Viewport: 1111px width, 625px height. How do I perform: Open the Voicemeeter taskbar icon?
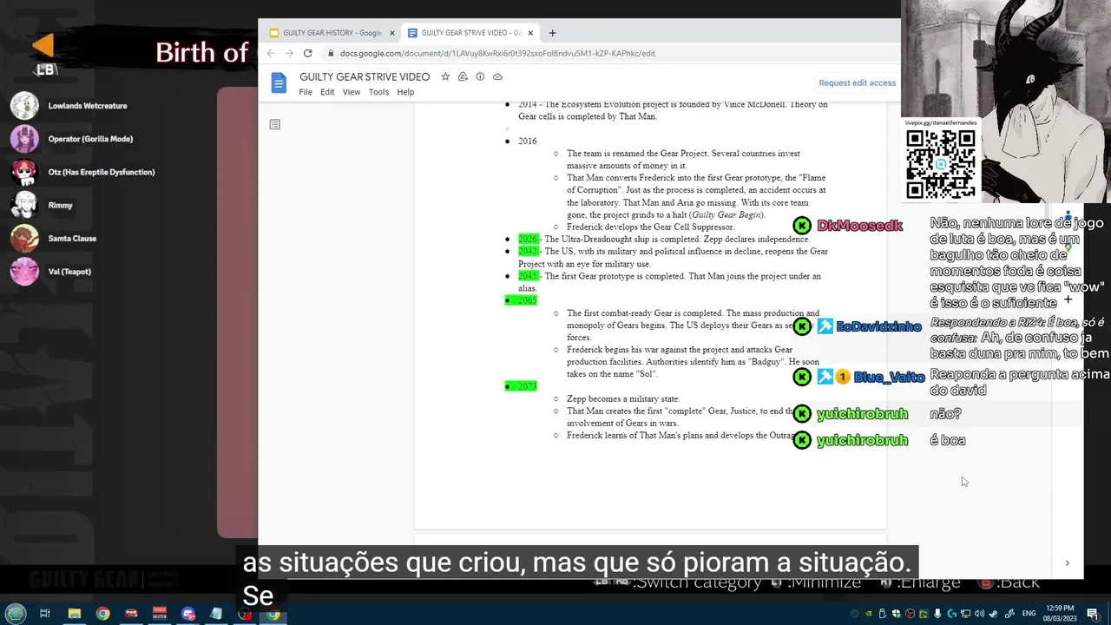click(x=160, y=614)
